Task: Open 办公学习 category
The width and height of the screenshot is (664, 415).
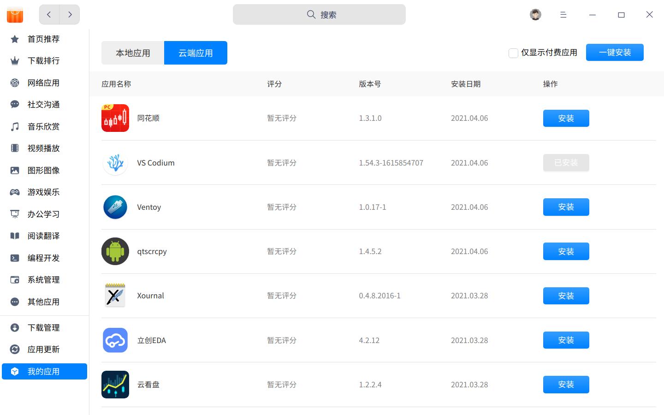Action: (44, 214)
